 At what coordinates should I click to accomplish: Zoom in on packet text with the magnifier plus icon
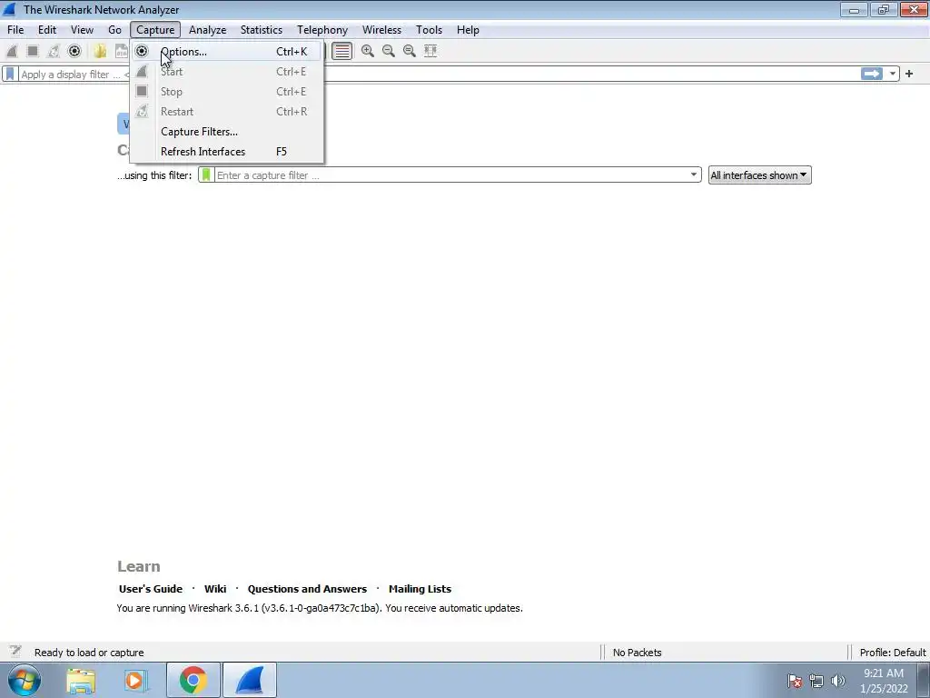coord(368,51)
